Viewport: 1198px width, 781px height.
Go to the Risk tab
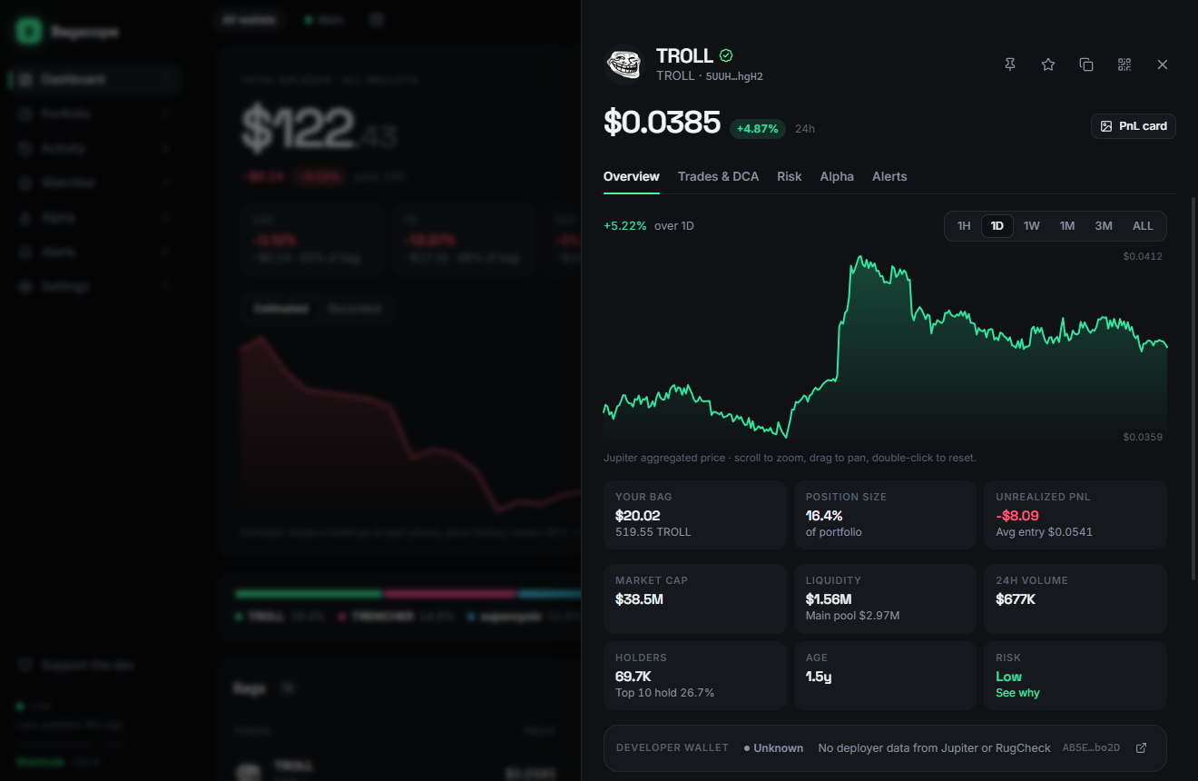790,176
